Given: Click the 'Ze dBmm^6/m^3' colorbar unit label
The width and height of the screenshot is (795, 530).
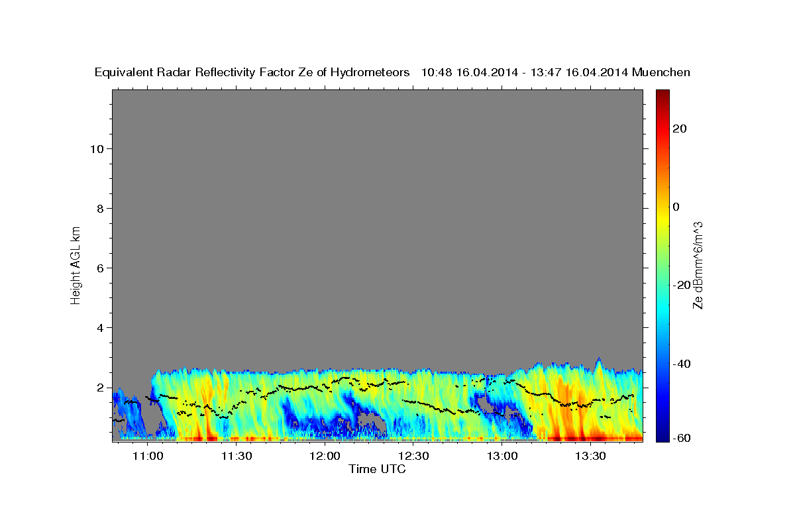Looking at the screenshot, I should click(x=698, y=265).
